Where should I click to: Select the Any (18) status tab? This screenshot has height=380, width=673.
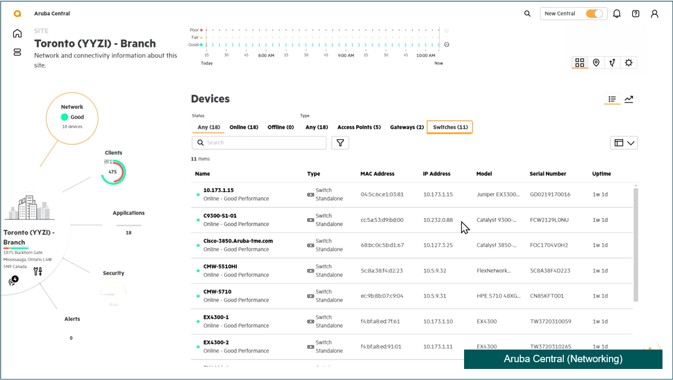click(x=209, y=127)
